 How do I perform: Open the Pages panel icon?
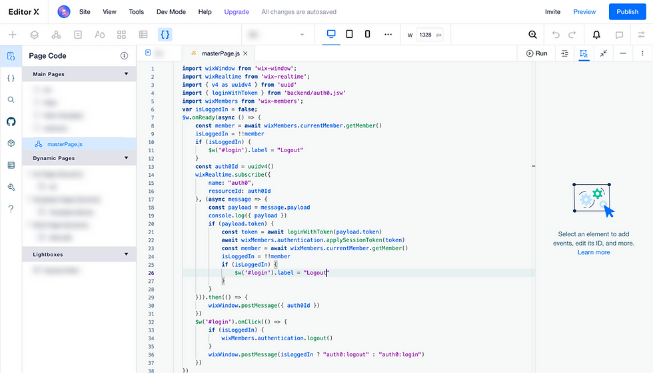point(78,35)
